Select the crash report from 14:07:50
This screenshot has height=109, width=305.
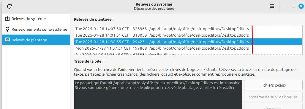pyautogui.click(x=188, y=29)
